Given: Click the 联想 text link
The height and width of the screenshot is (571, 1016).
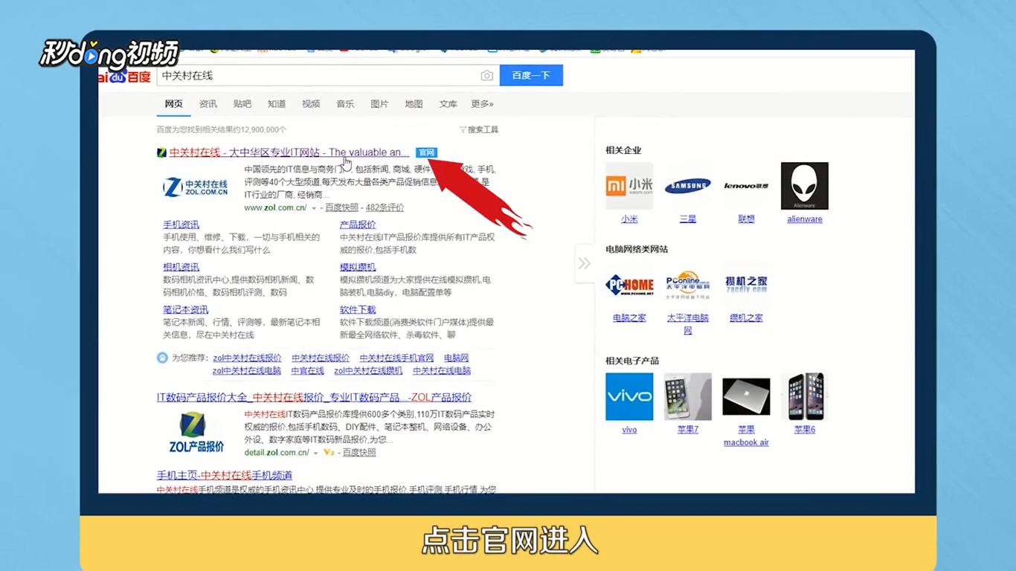Looking at the screenshot, I should [x=746, y=219].
